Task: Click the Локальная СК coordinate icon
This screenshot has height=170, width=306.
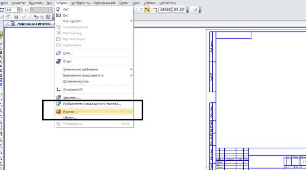Action: 59,89
